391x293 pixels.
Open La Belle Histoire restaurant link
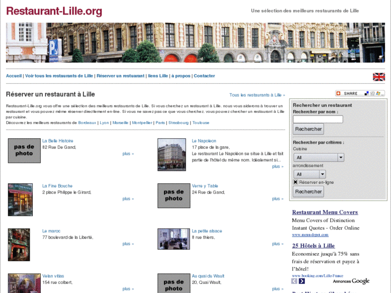click(x=58, y=141)
